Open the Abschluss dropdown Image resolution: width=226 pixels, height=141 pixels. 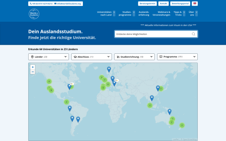tap(92, 57)
